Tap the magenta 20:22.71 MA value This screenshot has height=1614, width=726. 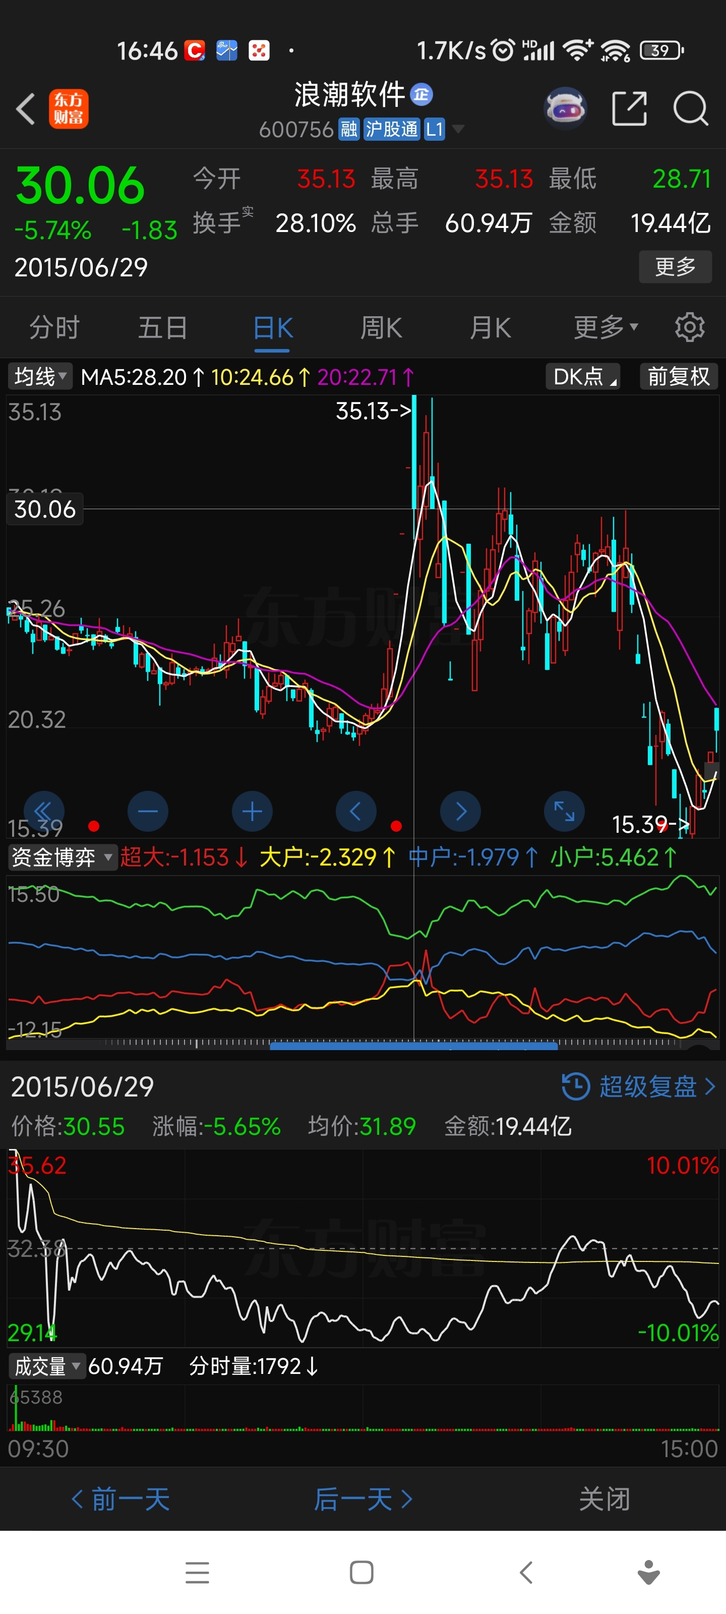(x=366, y=377)
